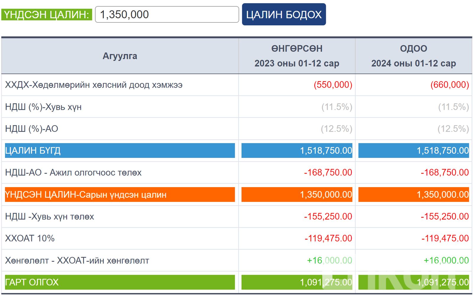Click the НДШ -Хувь хүн төлөх row label
473x296 pixels.
(49, 216)
